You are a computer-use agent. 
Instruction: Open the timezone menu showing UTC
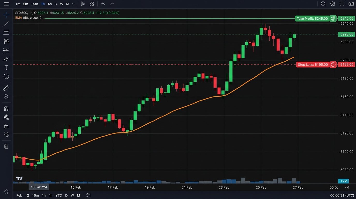tap(342, 195)
